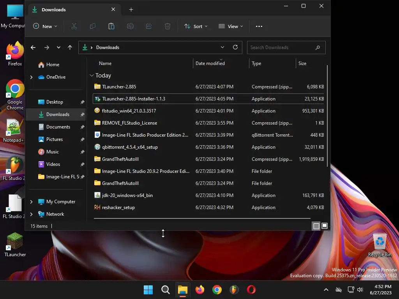Select jdk-20_windows-x64_bin file
The height and width of the screenshot is (299, 399).
tap(209, 195)
